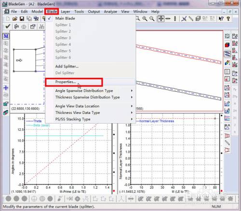The height and width of the screenshot is (211, 241).
Task: Click the rainbow contour view icon
Action: click(227, 63)
